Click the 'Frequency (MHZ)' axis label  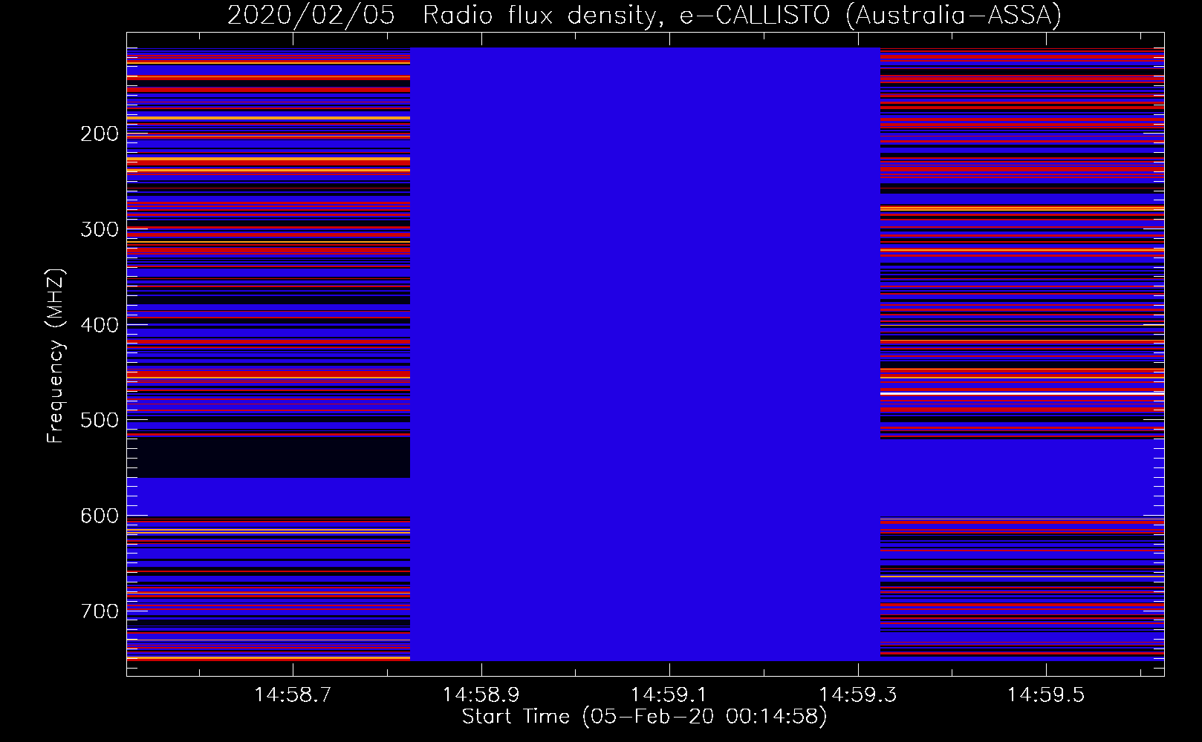(56, 355)
